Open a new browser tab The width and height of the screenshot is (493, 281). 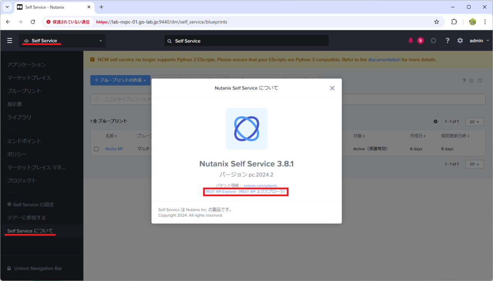tap(101, 7)
